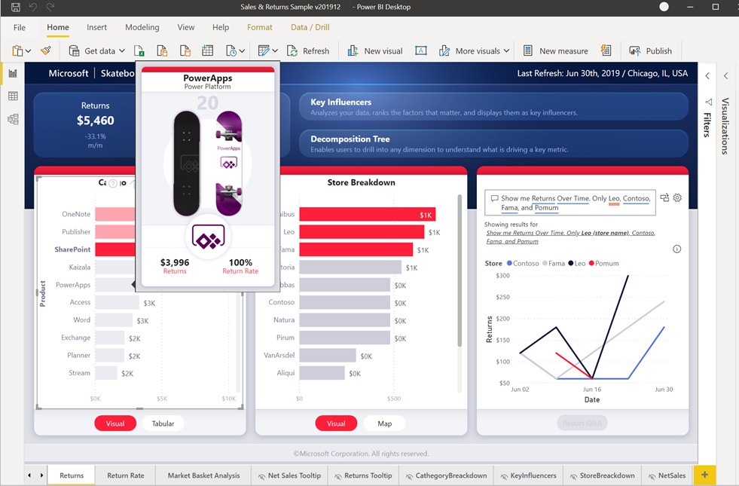Insert a Text box via toolbar icon

tap(421, 51)
